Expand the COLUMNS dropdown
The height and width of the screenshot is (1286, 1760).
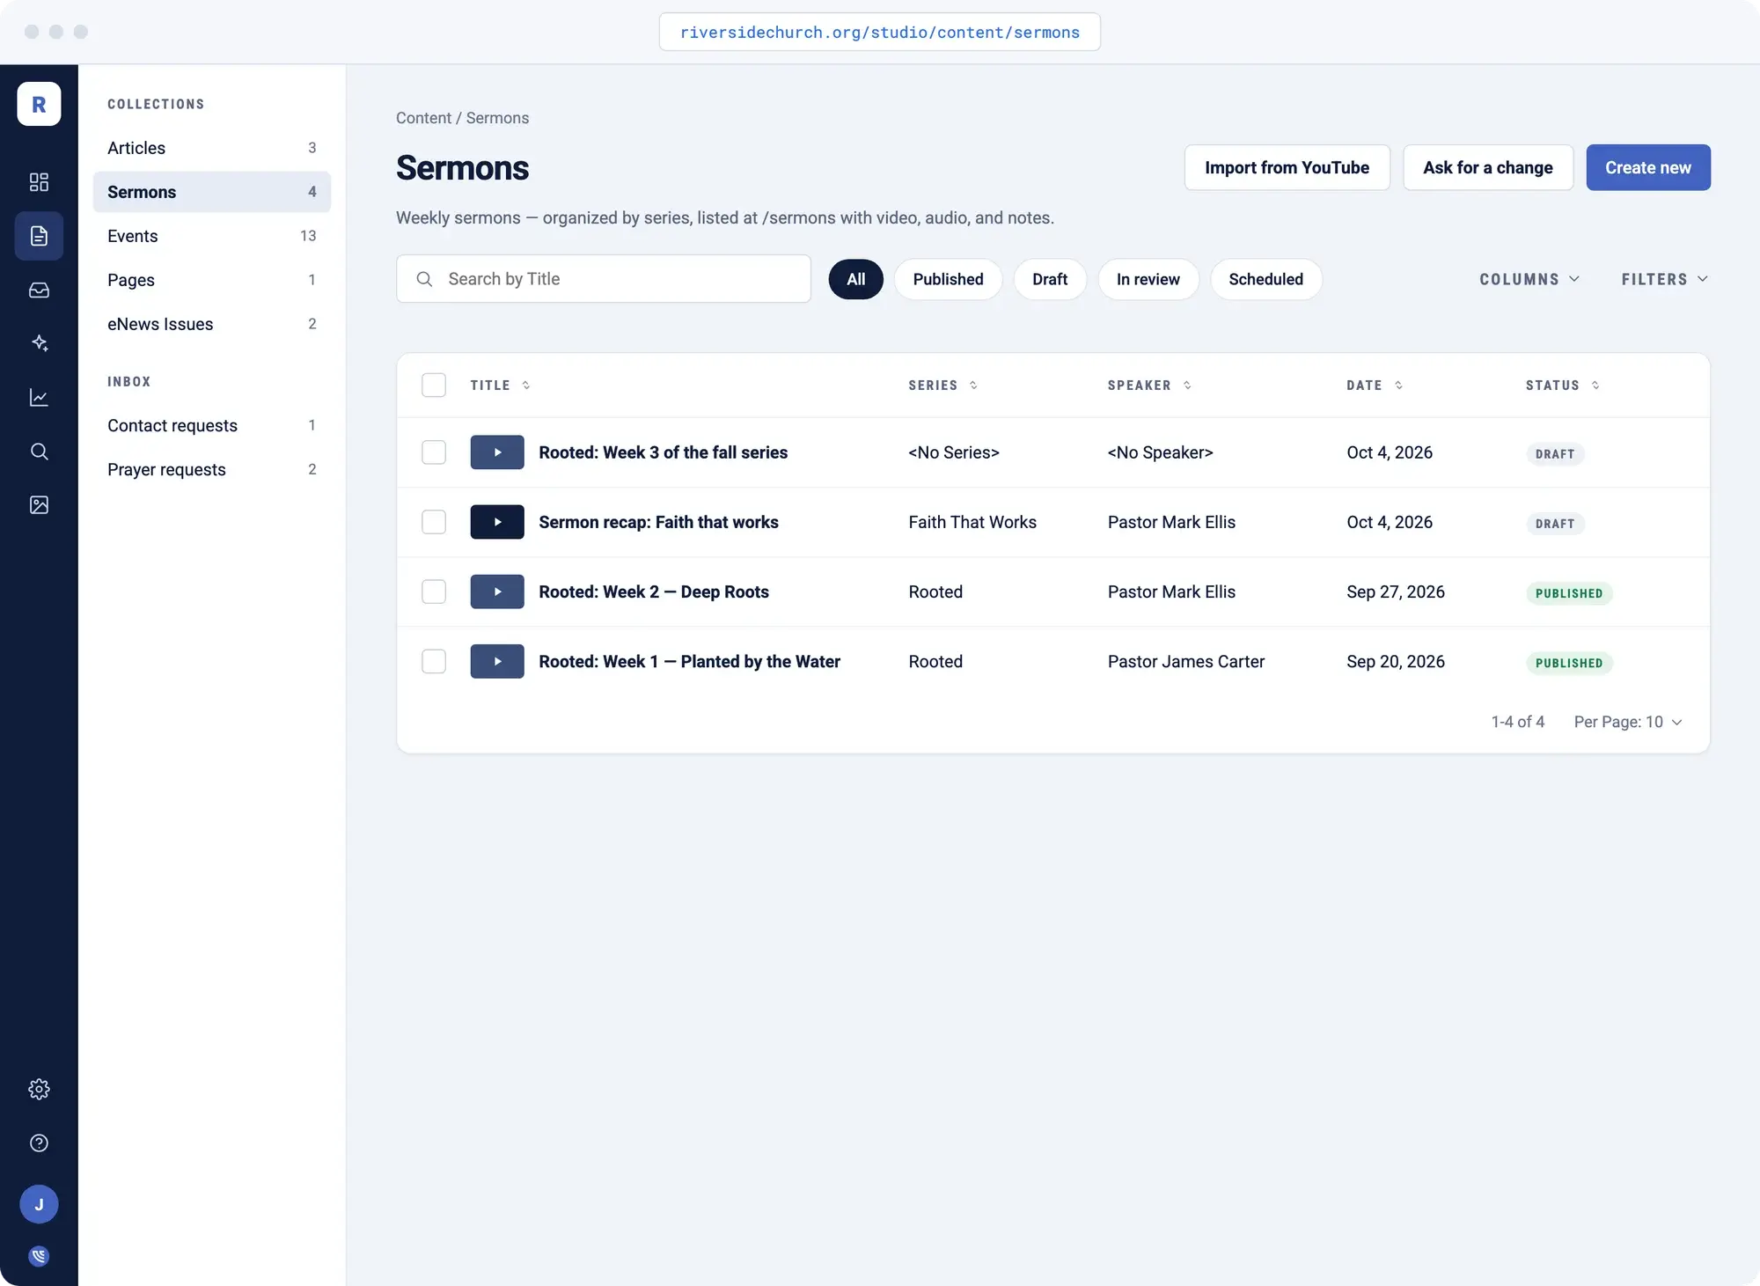tap(1529, 279)
